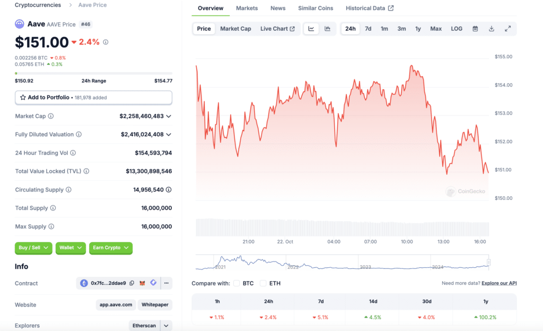Open the Buy / Sell dropdown
Image resolution: width=543 pixels, height=331 pixels.
pos(33,248)
